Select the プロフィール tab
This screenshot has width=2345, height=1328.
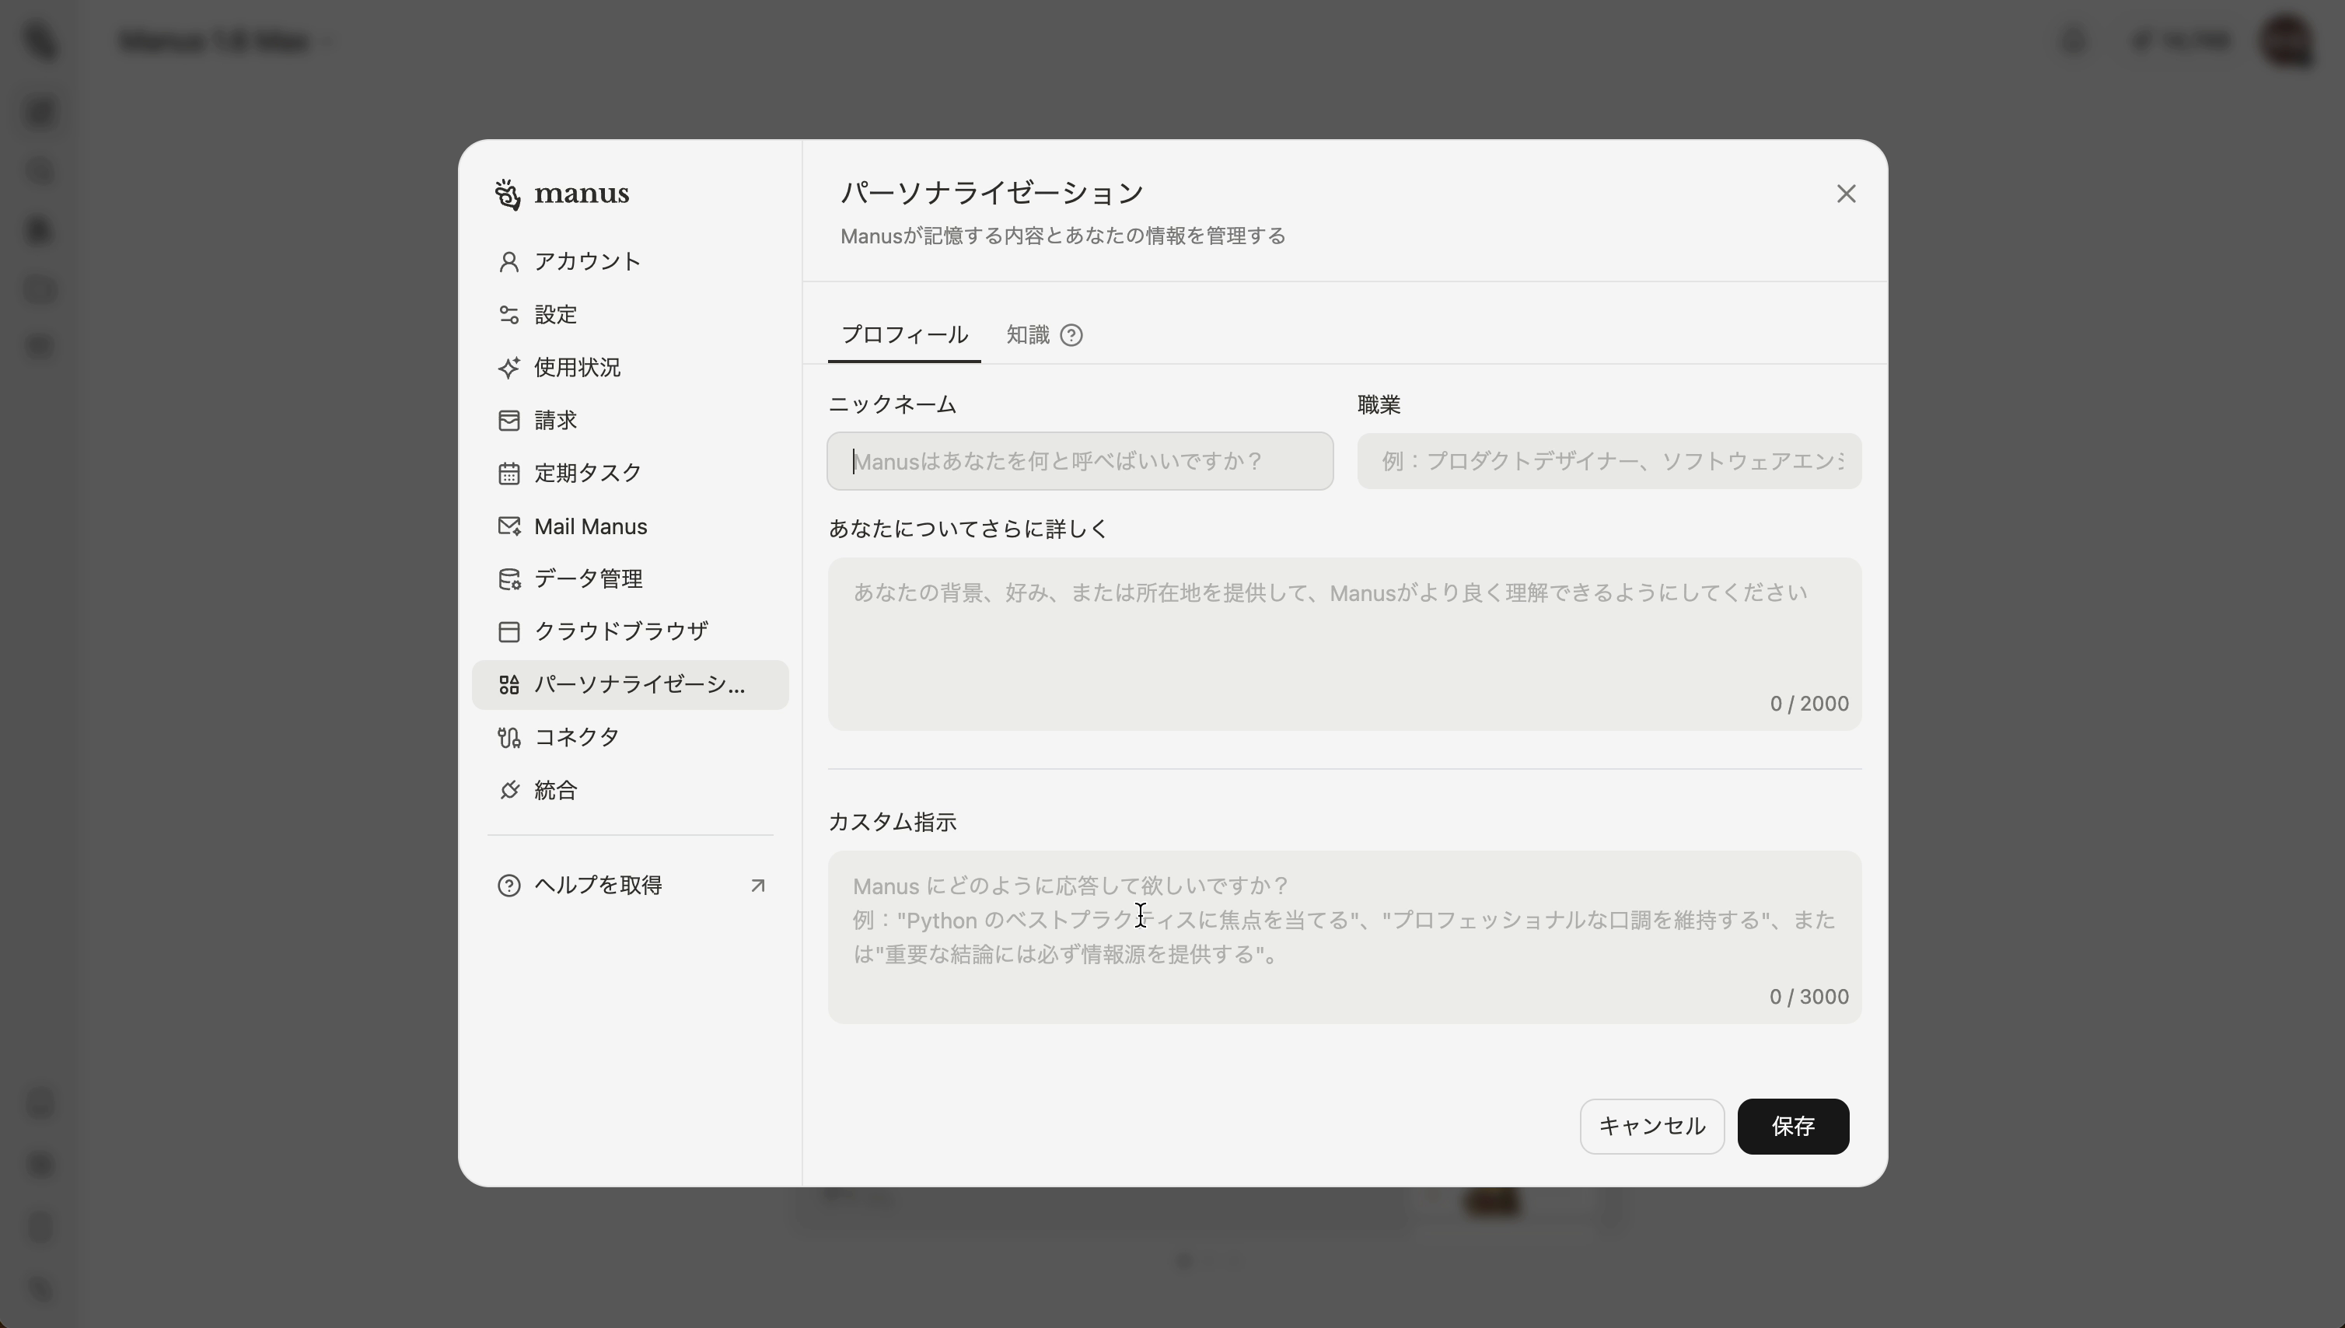[x=904, y=335]
